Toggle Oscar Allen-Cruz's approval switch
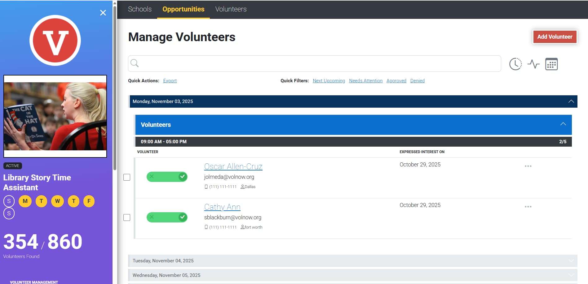The image size is (588, 284). (167, 177)
